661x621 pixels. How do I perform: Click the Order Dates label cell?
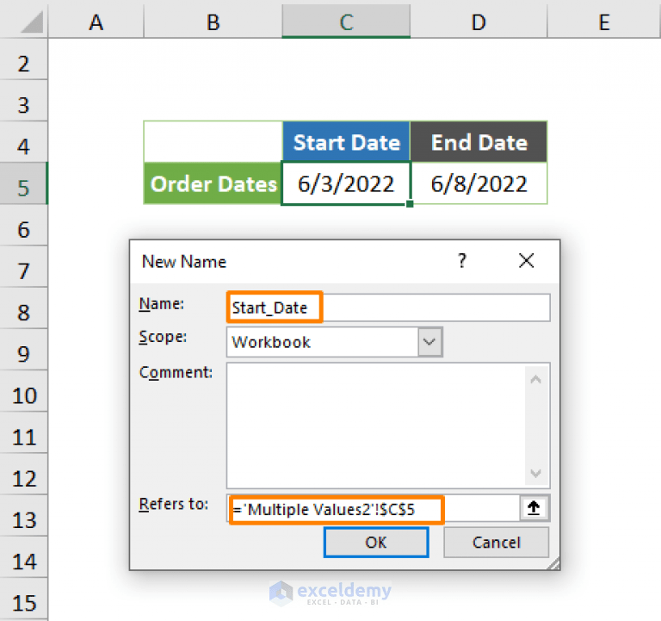(213, 183)
